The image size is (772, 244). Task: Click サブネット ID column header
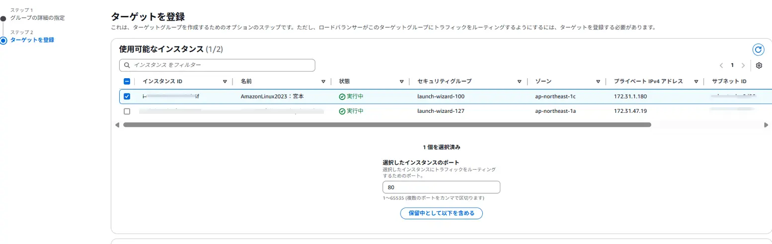729,81
